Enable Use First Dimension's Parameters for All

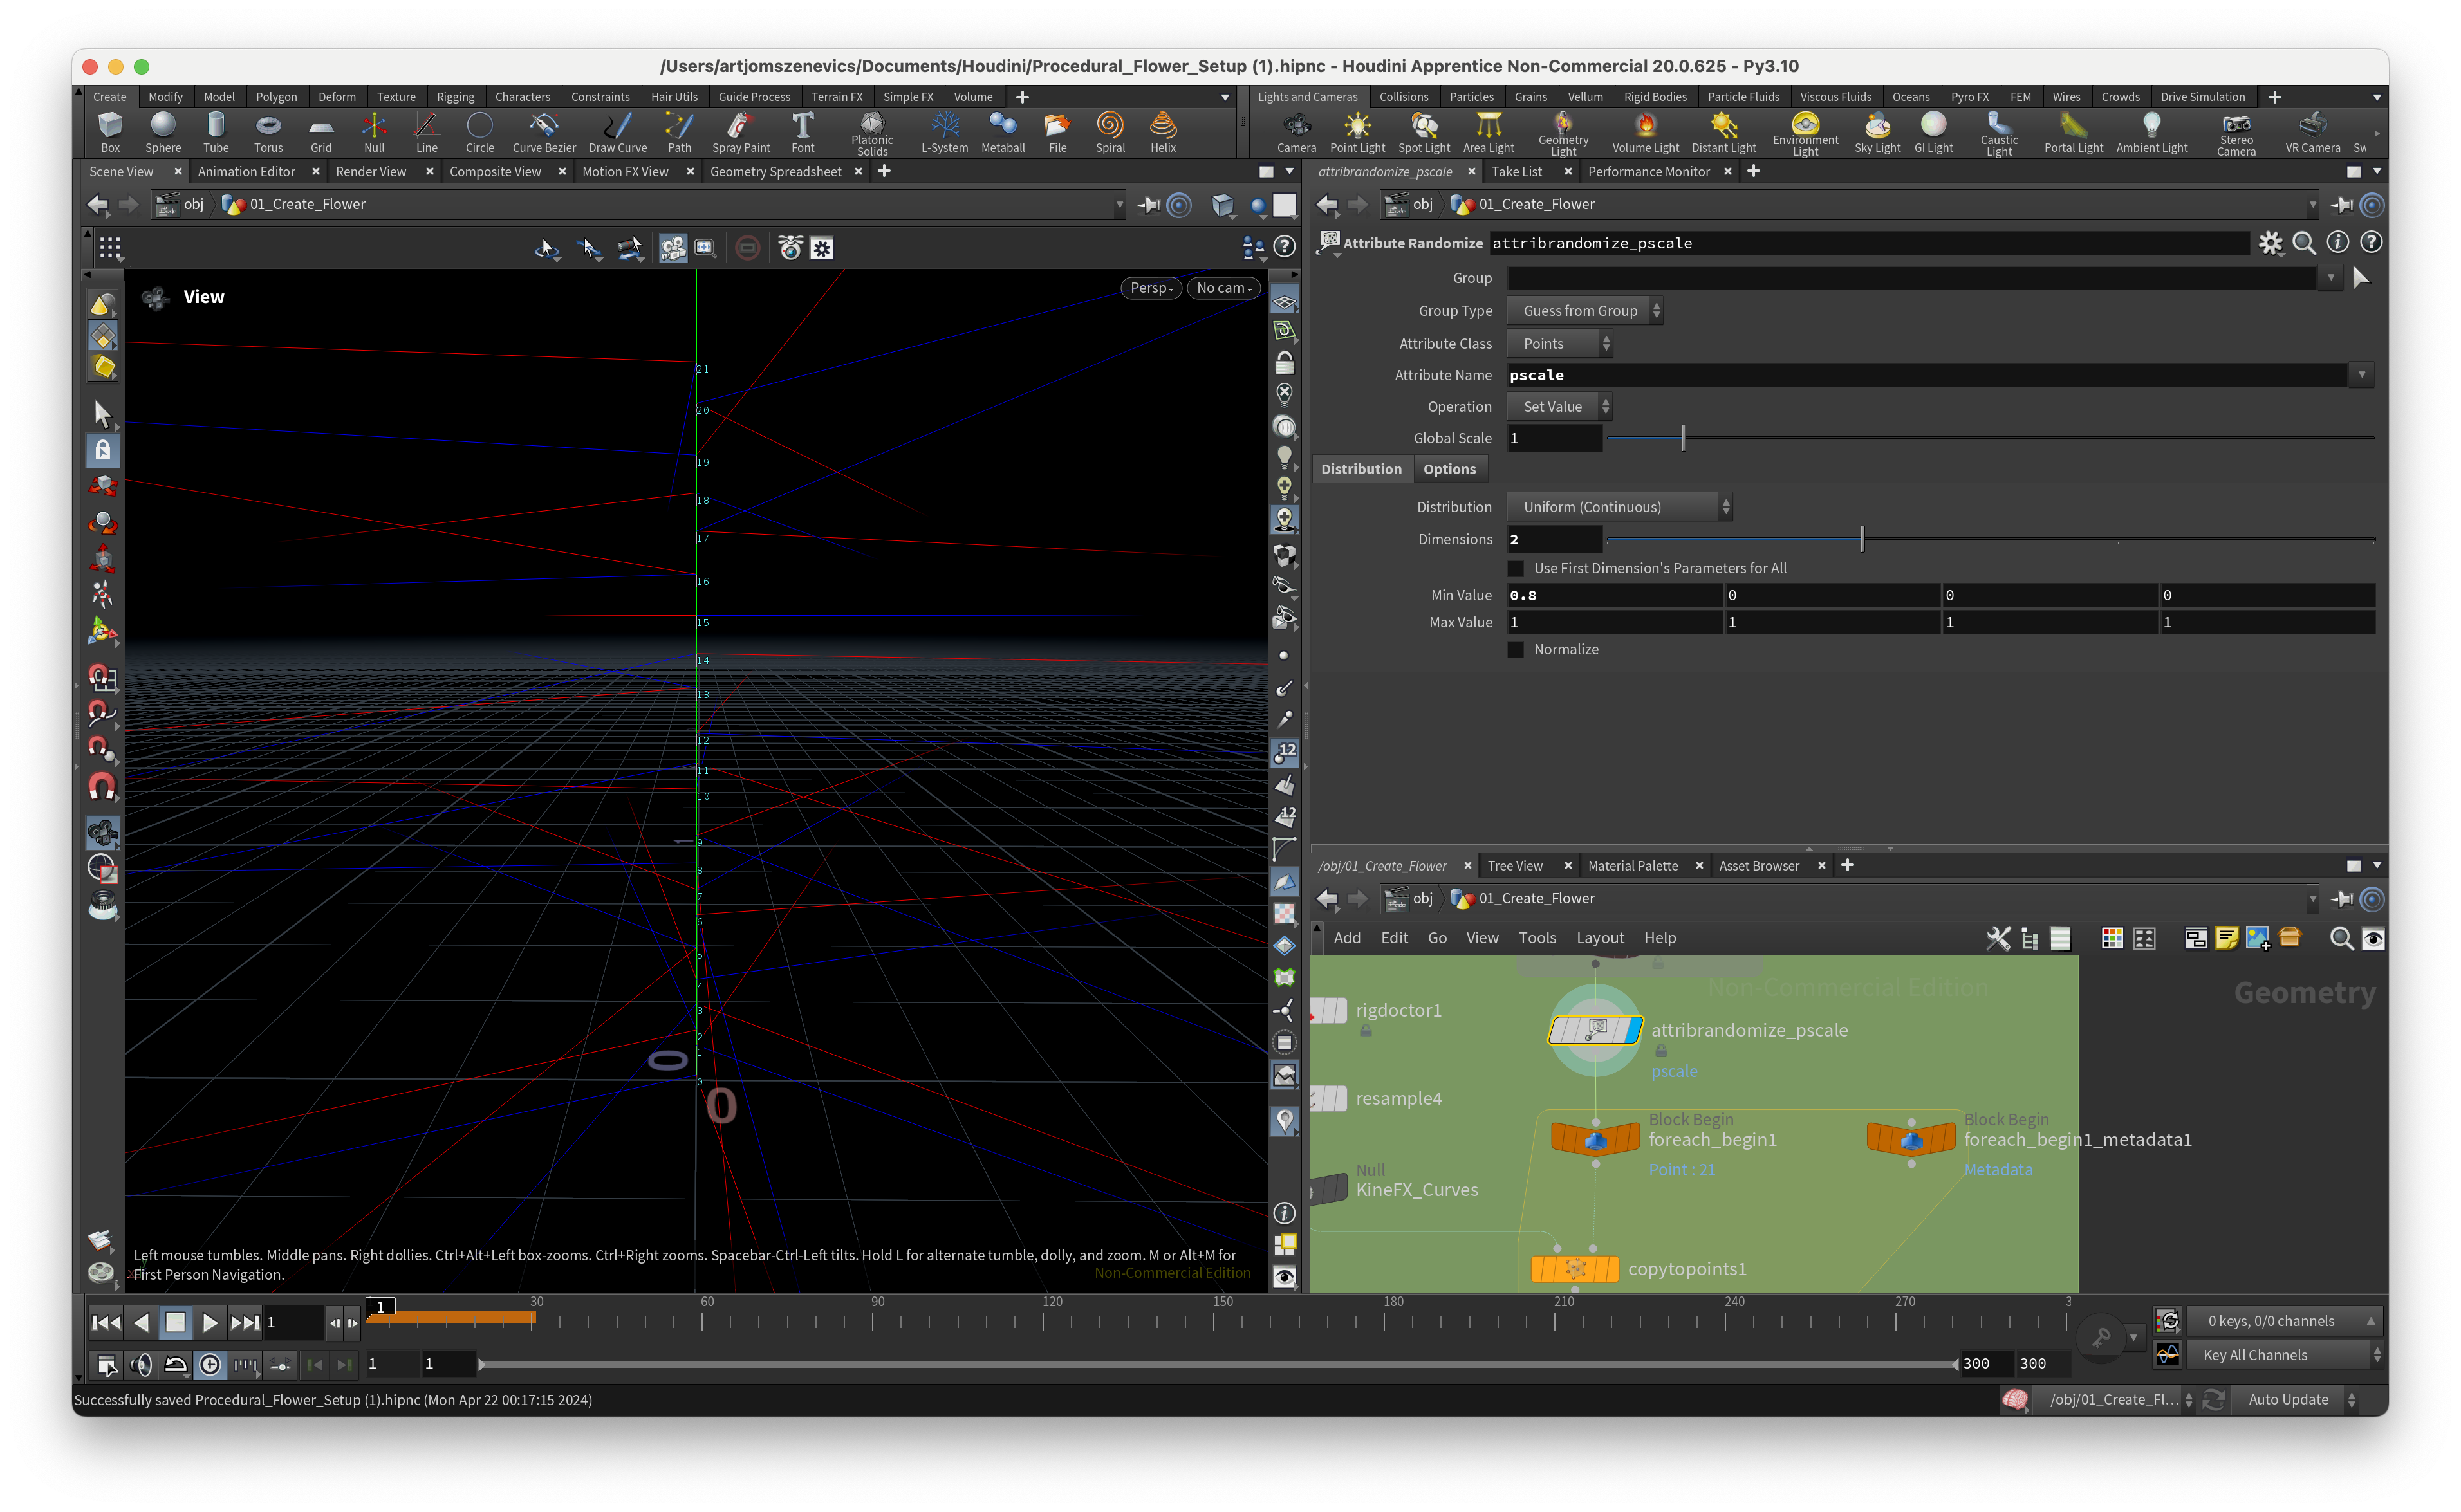1516,568
